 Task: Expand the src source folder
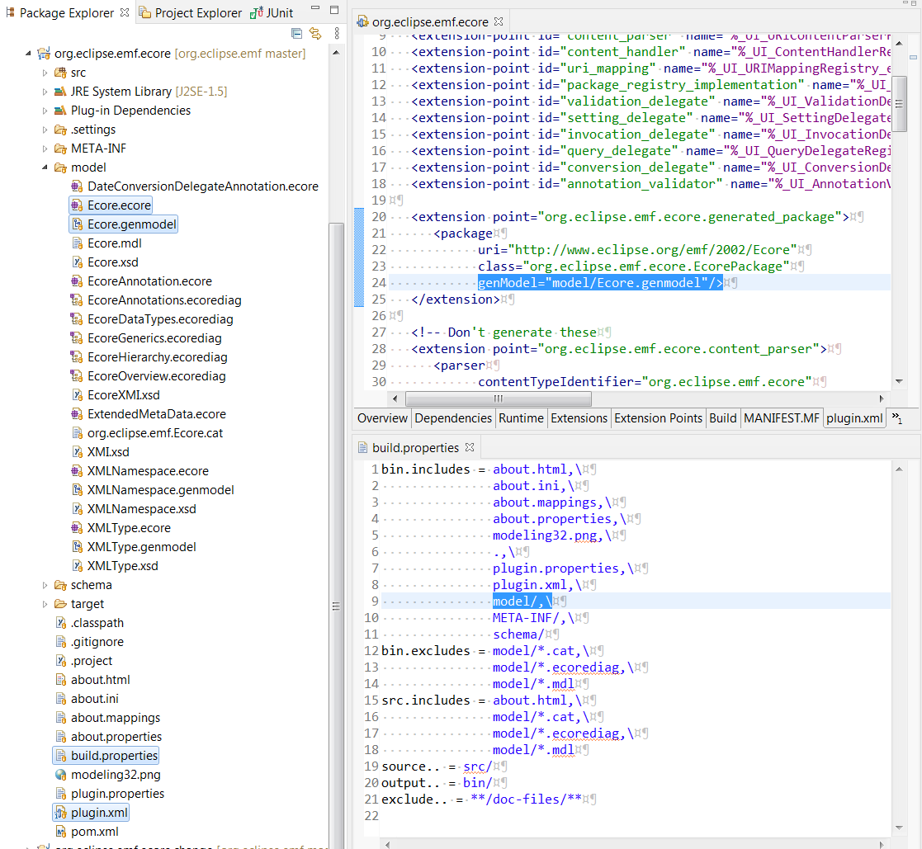(x=45, y=73)
